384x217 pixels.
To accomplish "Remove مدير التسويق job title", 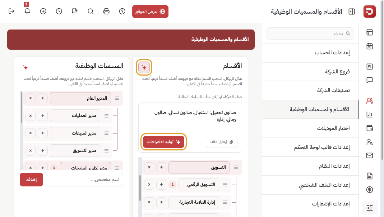I will pos(31,150).
